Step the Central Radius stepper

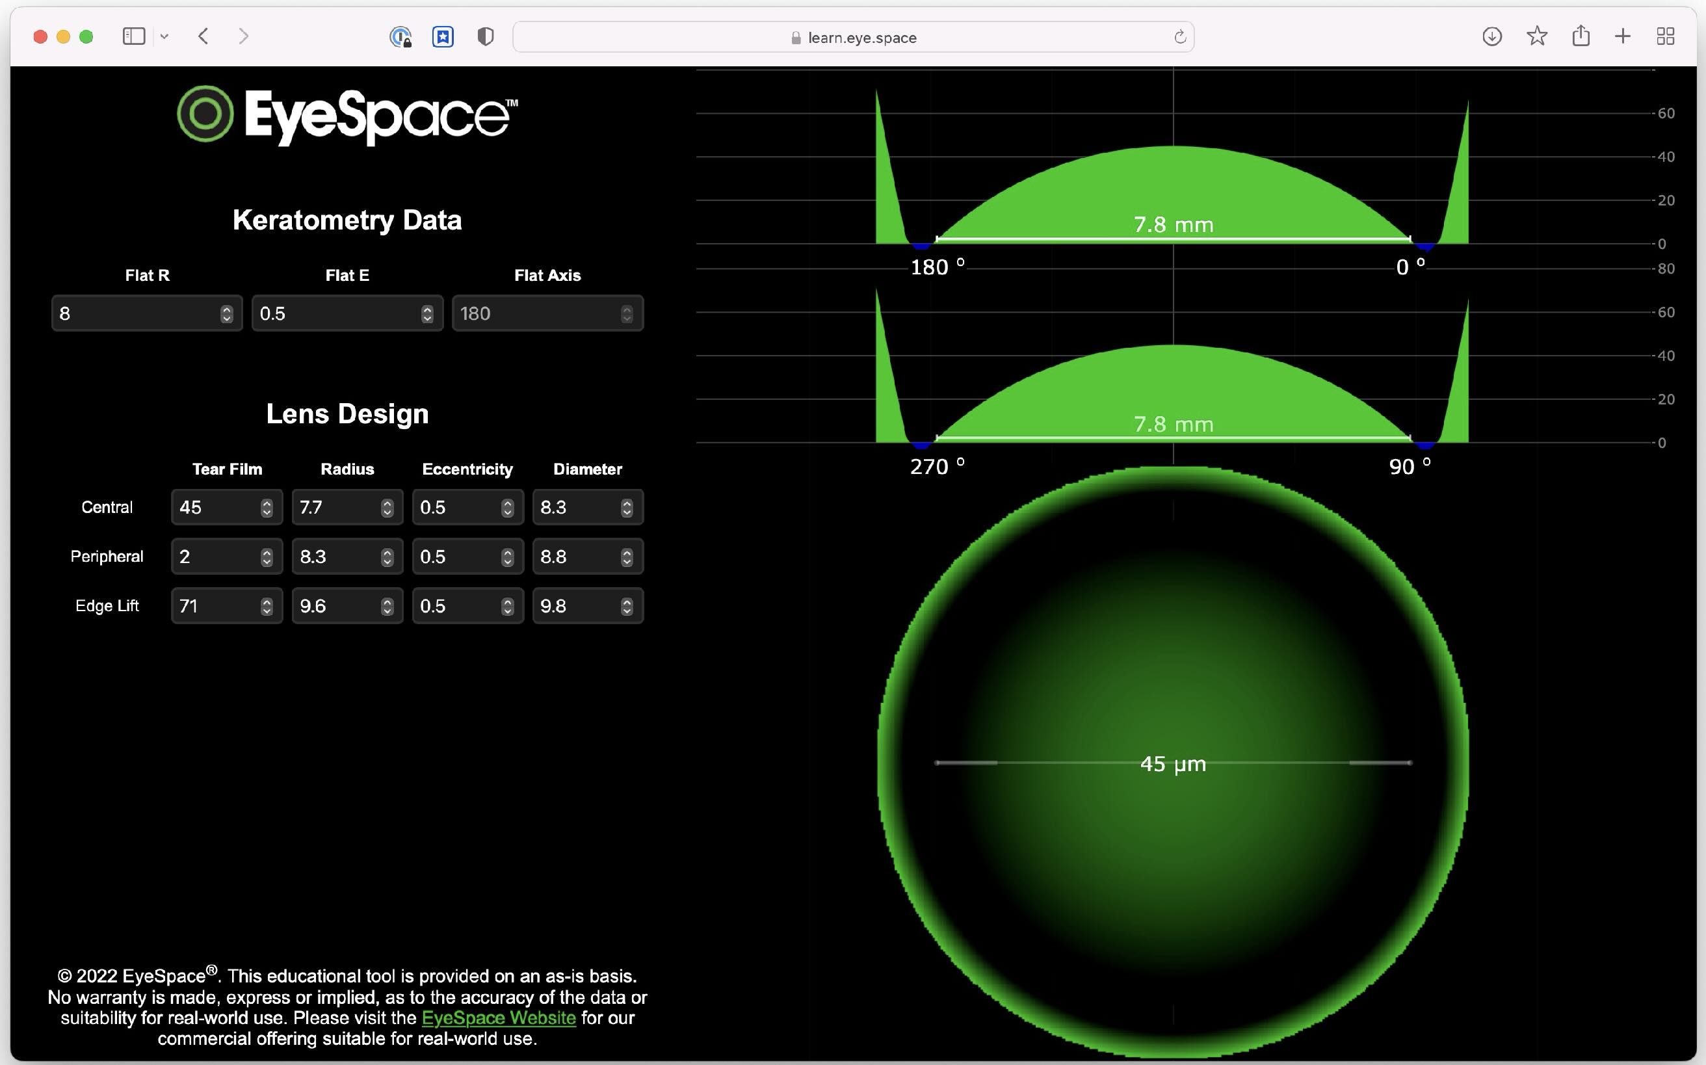coord(387,508)
